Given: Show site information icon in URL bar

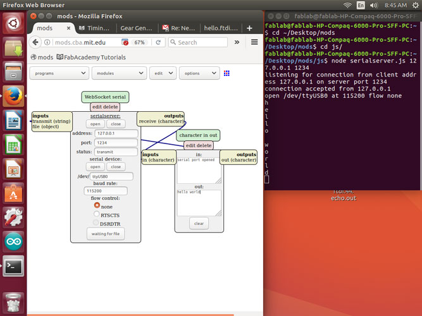Looking at the screenshot, I should click(x=47, y=42).
